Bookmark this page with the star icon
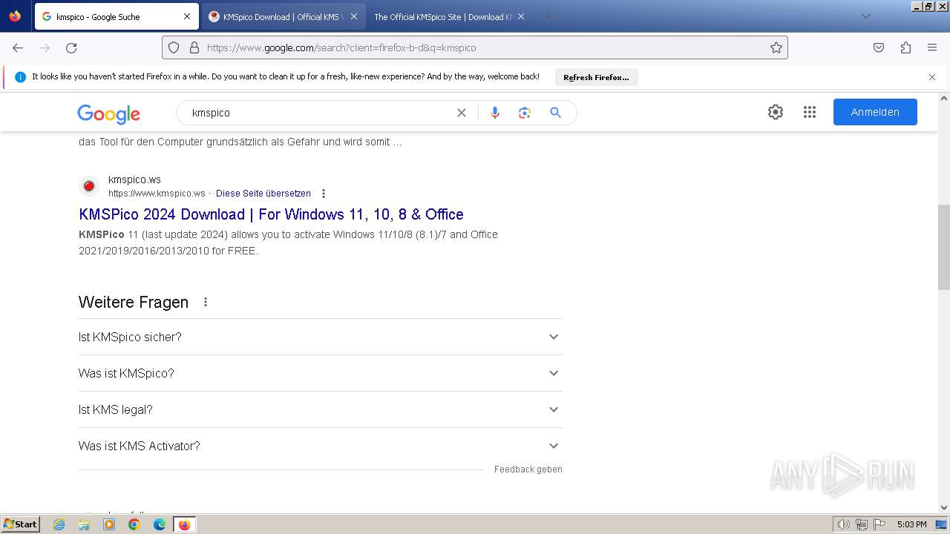 point(776,47)
